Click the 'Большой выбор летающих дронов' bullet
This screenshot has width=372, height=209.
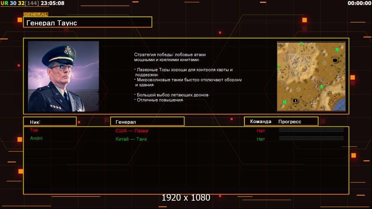point(172,95)
